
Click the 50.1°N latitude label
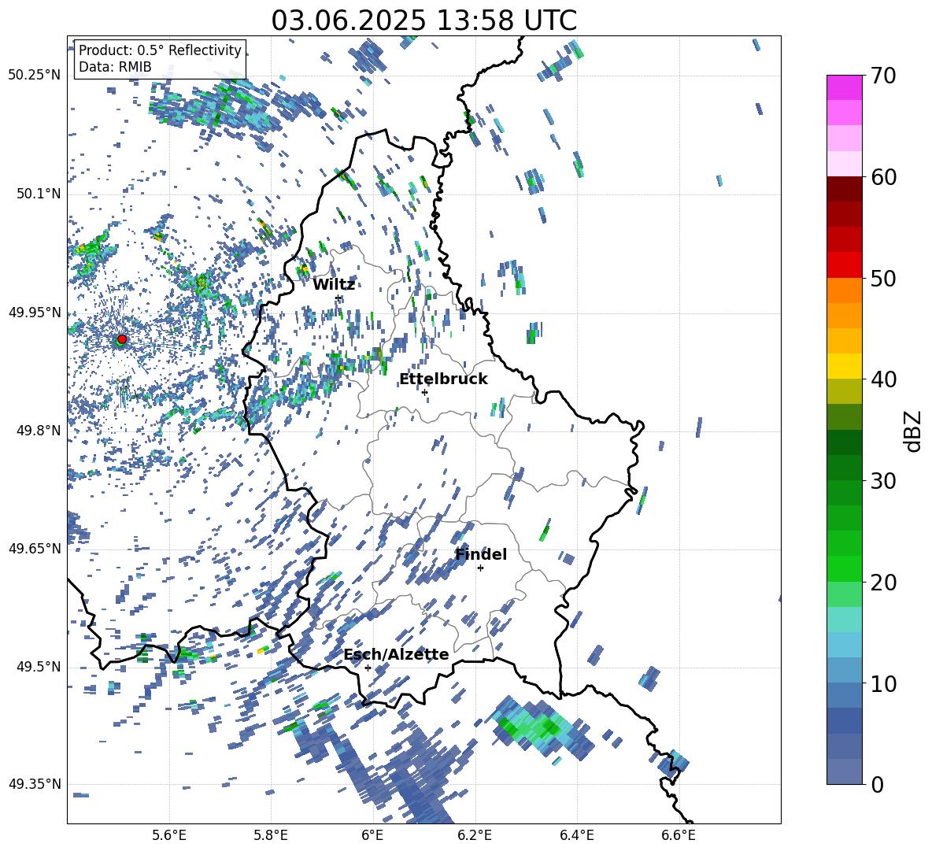pos(38,194)
